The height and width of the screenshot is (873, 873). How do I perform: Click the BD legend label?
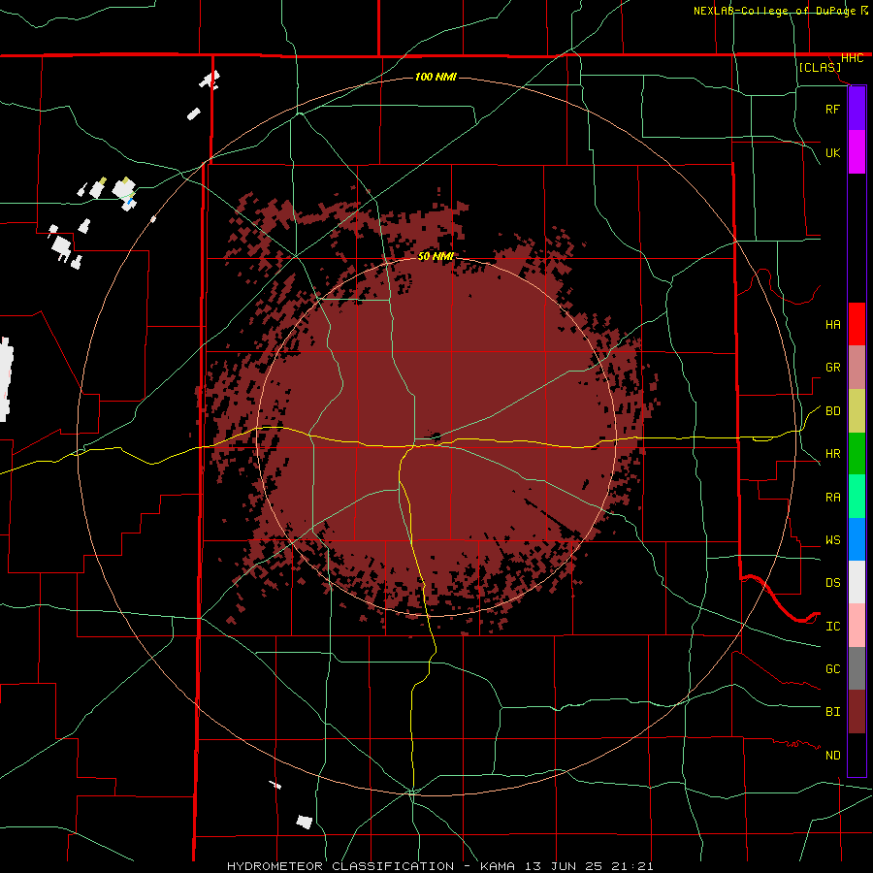(x=832, y=411)
